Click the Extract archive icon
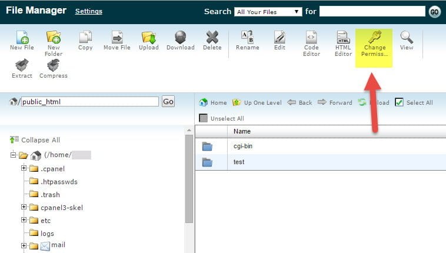 tap(21, 66)
